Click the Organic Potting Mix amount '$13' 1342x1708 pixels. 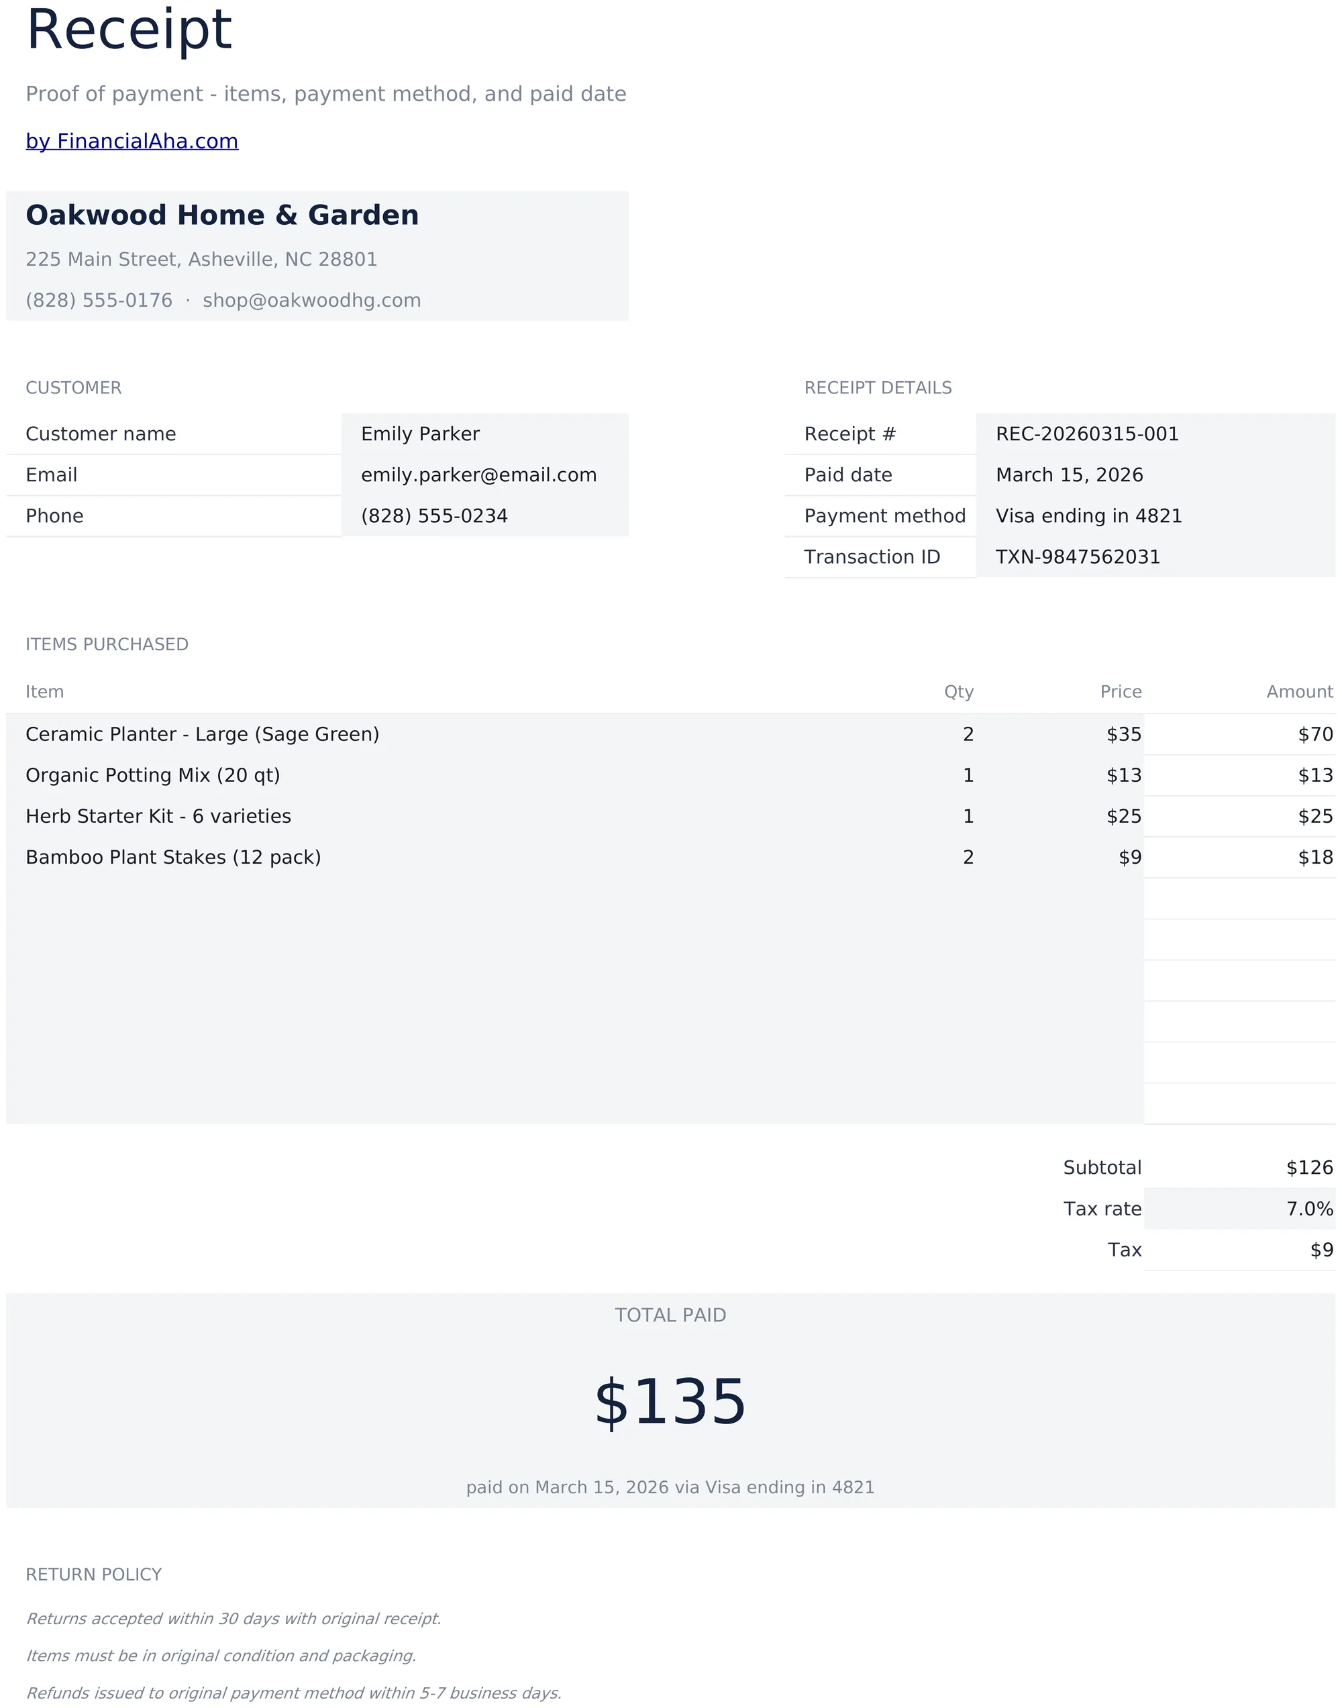tap(1315, 774)
